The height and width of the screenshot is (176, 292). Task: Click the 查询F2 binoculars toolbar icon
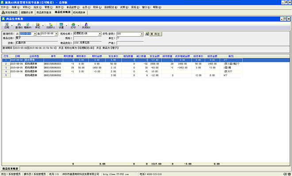coord(19,26)
